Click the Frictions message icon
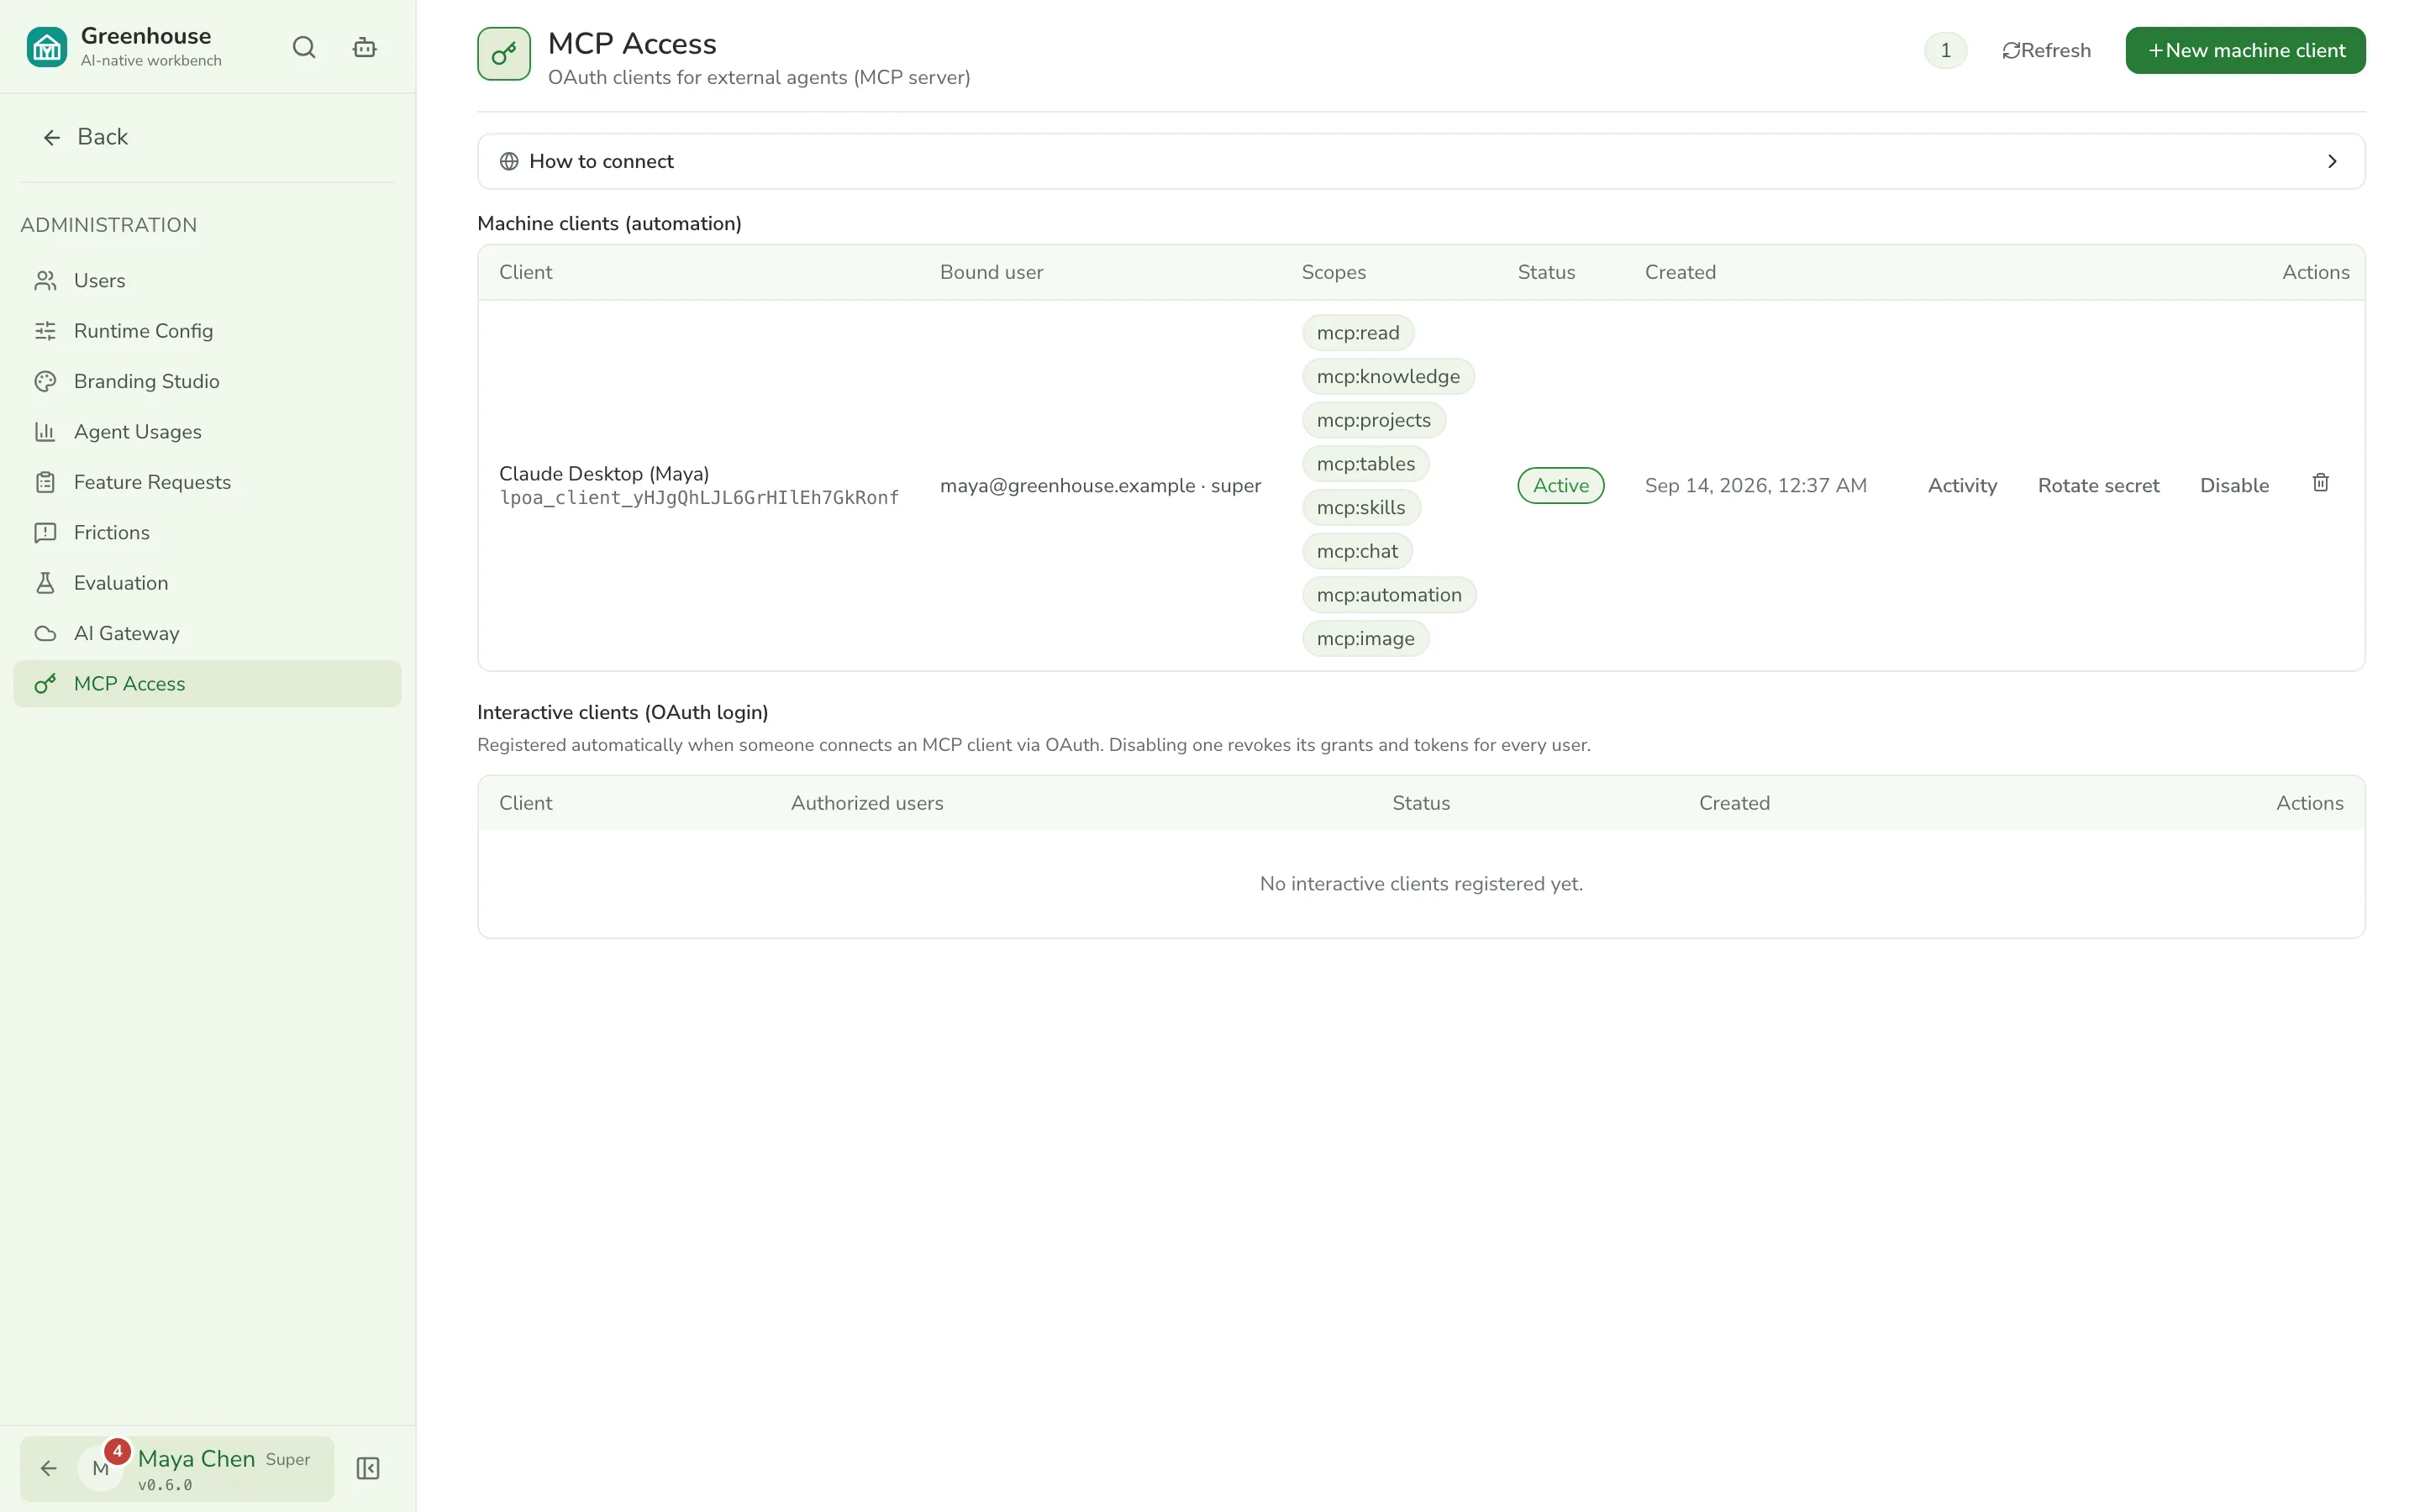The width and height of the screenshot is (2420, 1512). [x=45, y=533]
